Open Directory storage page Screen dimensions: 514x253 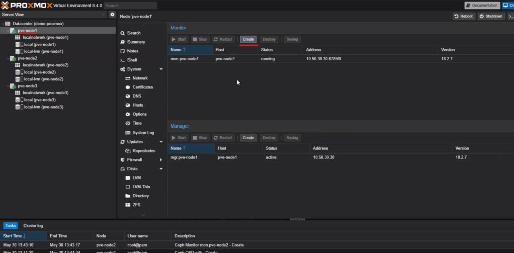pos(141,196)
